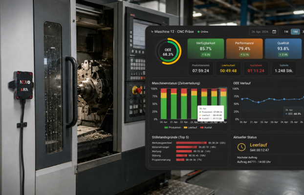Open the Verfügbarkeit 85.7% card
Viewport: 304px width, 195px height.
pos(206,49)
